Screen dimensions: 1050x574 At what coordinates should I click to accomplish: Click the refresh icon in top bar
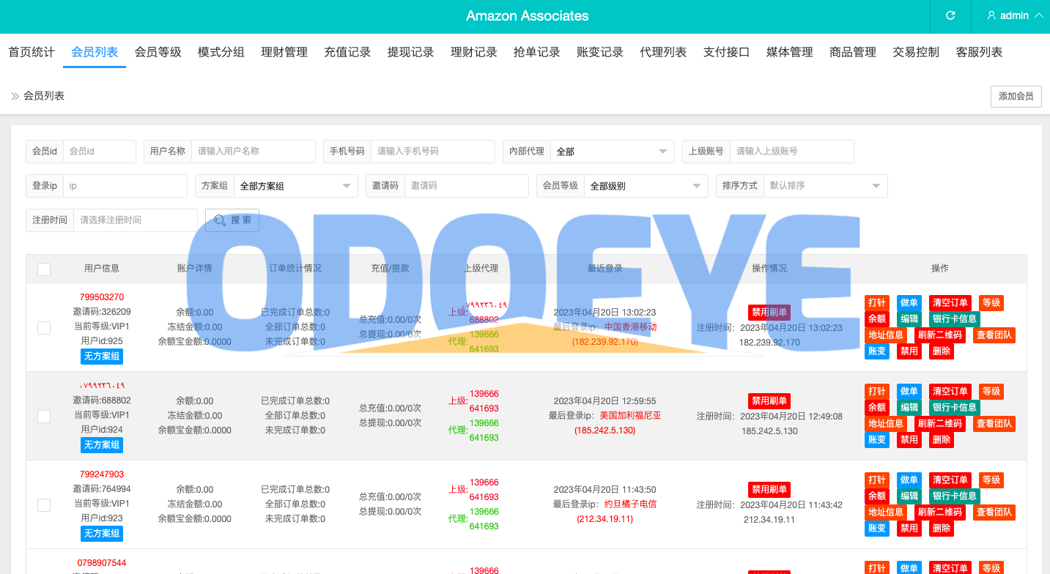click(x=950, y=15)
